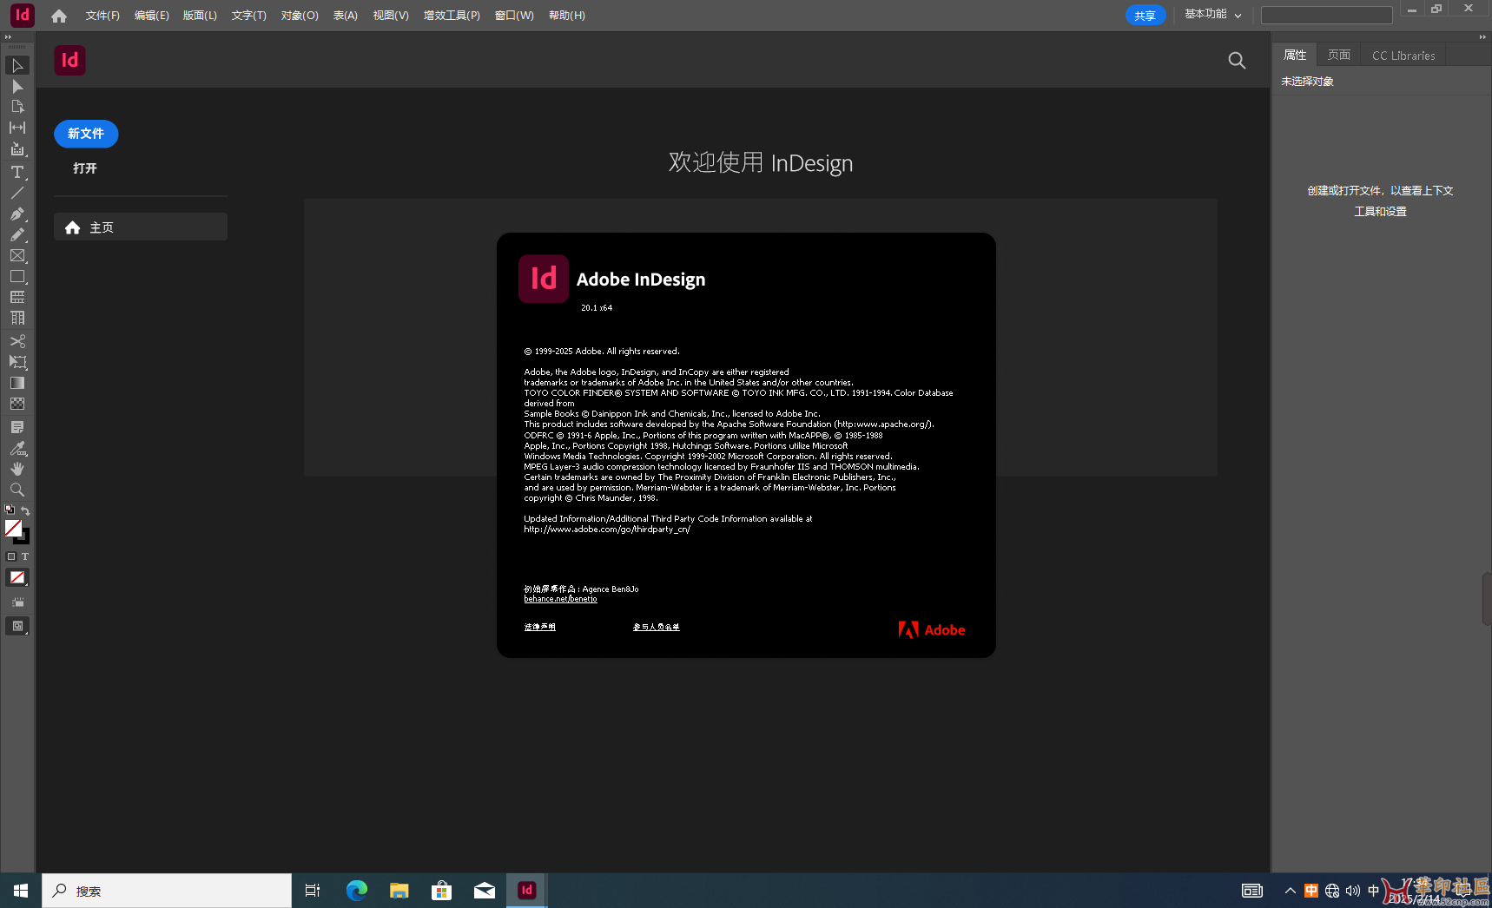The width and height of the screenshot is (1492, 908).
Task: Open the Apply None color flyout
Action: pyautogui.click(x=17, y=577)
